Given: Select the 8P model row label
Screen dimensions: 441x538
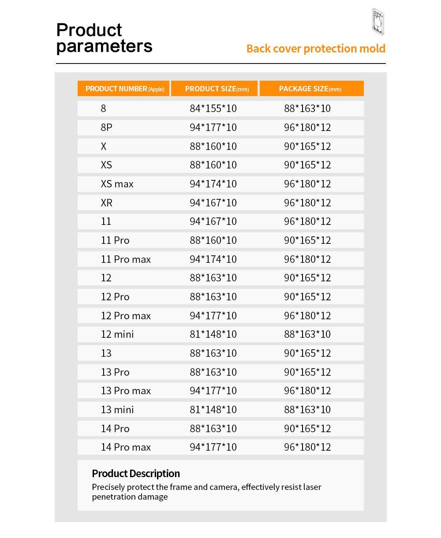Looking at the screenshot, I should [x=106, y=127].
